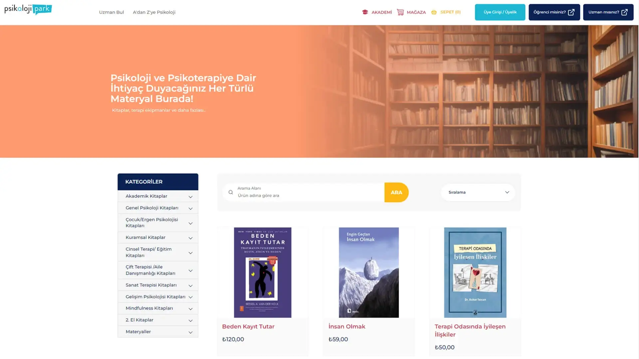639x359 pixels.
Task: Open Uzman Bul menu item
Action: click(111, 12)
